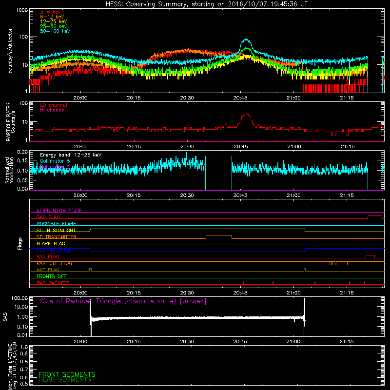Select the ATTENUATOR_STATE flag label
Screen dimensions: 390x390
click(59, 211)
